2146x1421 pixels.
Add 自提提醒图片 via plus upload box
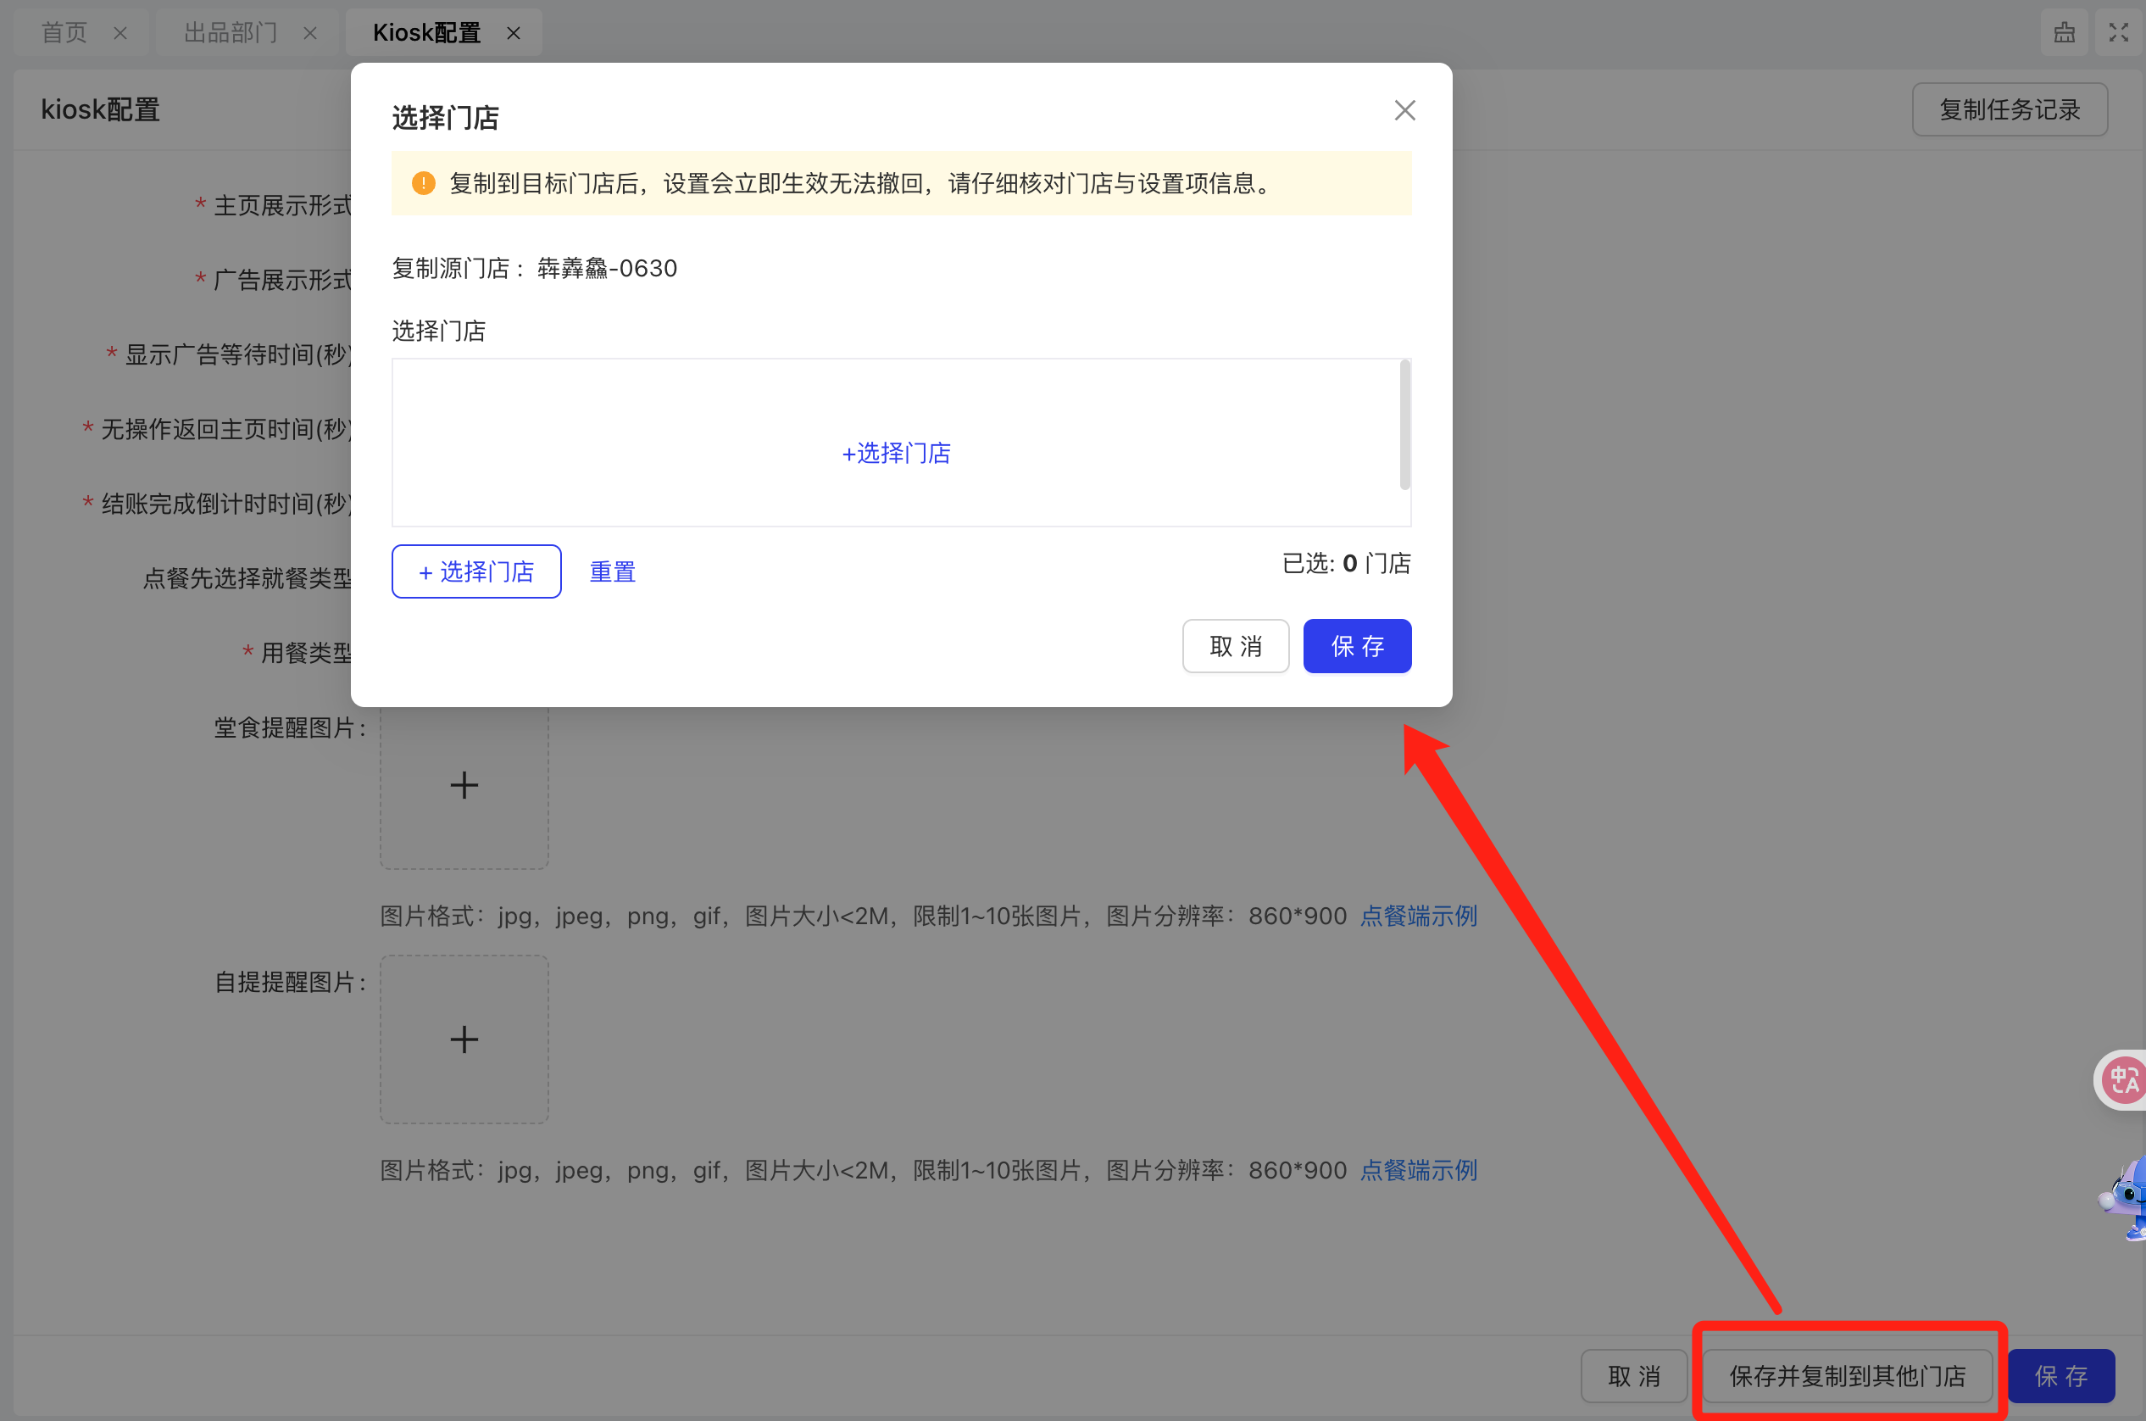(x=464, y=1039)
